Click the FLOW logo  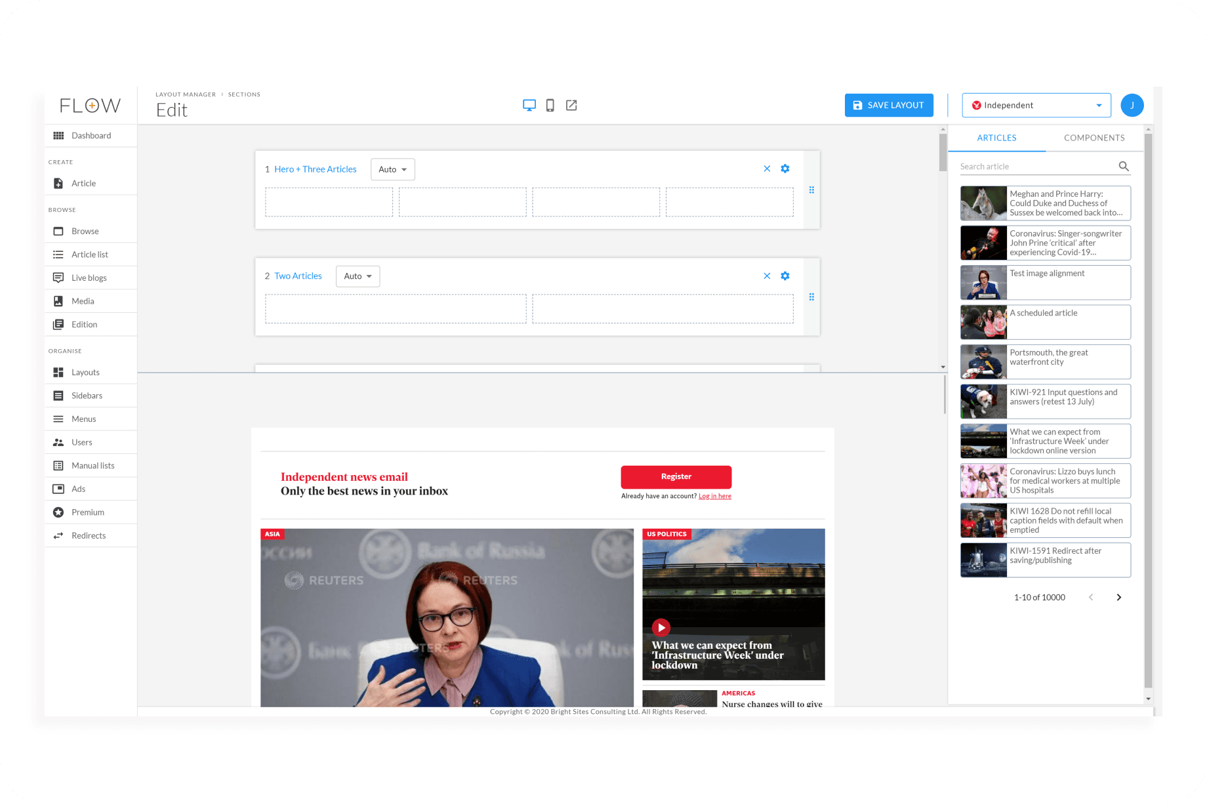91,106
